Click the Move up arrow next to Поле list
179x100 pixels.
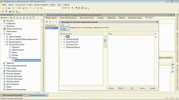pos(156,34)
